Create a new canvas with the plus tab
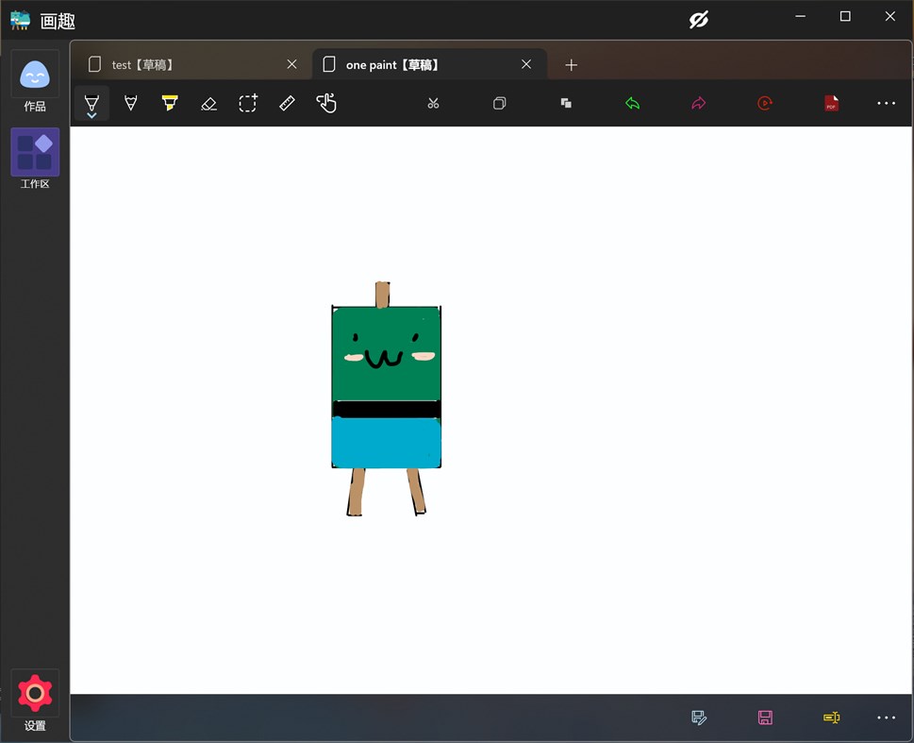Screen dimensions: 914x743 (571, 64)
